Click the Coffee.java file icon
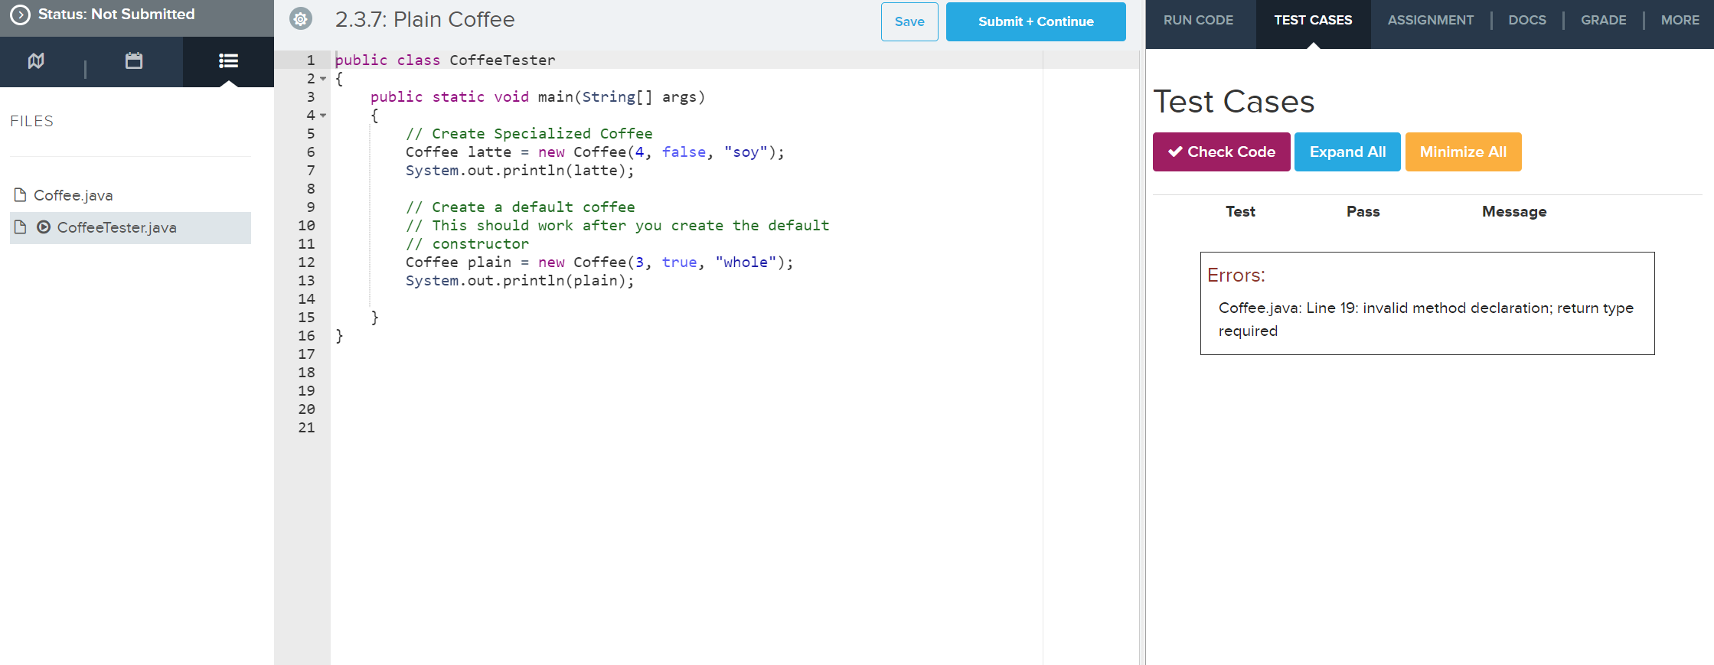Image resolution: width=1714 pixels, height=665 pixels. (x=21, y=195)
